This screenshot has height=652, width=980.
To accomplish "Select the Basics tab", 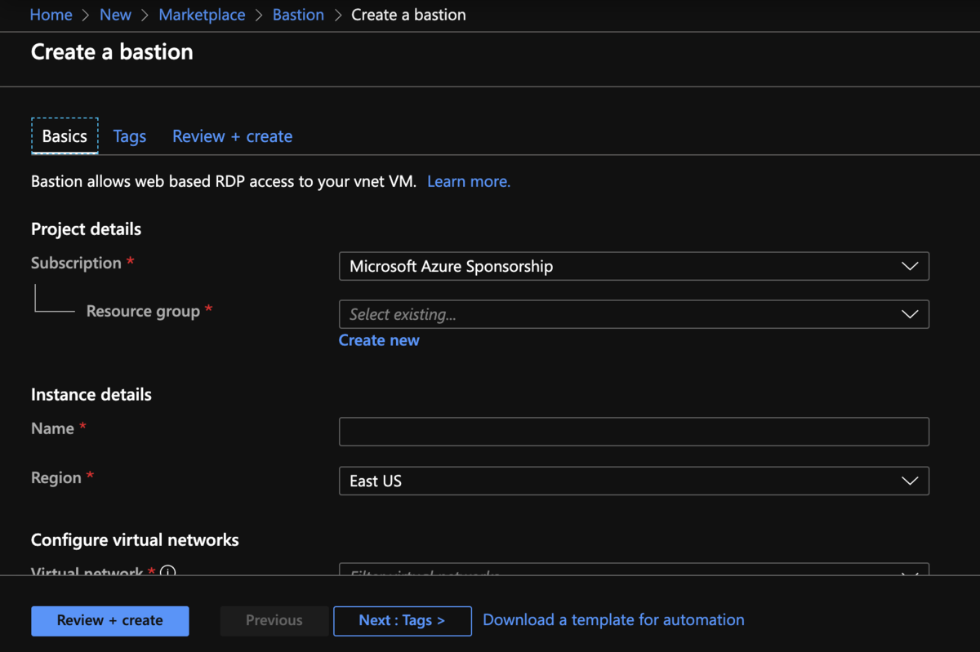I will 65,136.
